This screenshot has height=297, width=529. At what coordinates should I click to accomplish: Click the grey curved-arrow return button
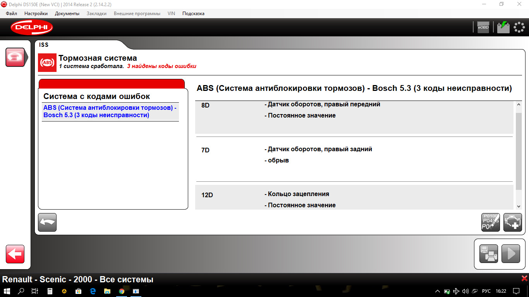pyautogui.click(x=47, y=222)
